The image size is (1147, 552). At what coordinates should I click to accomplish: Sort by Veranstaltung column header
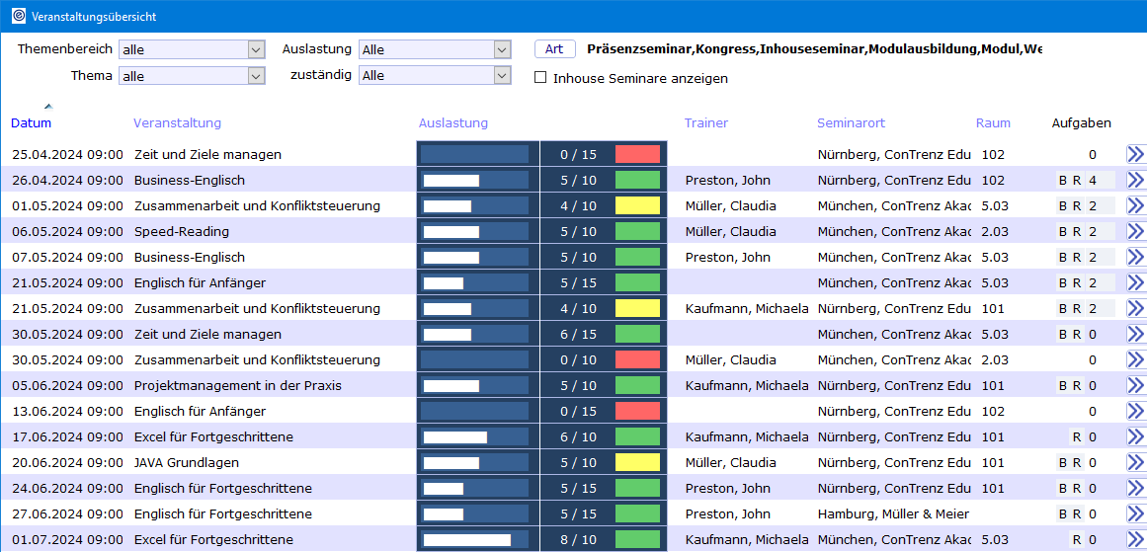[x=177, y=123]
